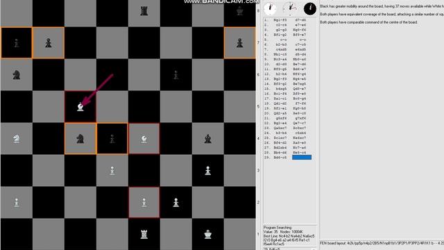
Task: Select the black knight on a6
Action: 17,75
